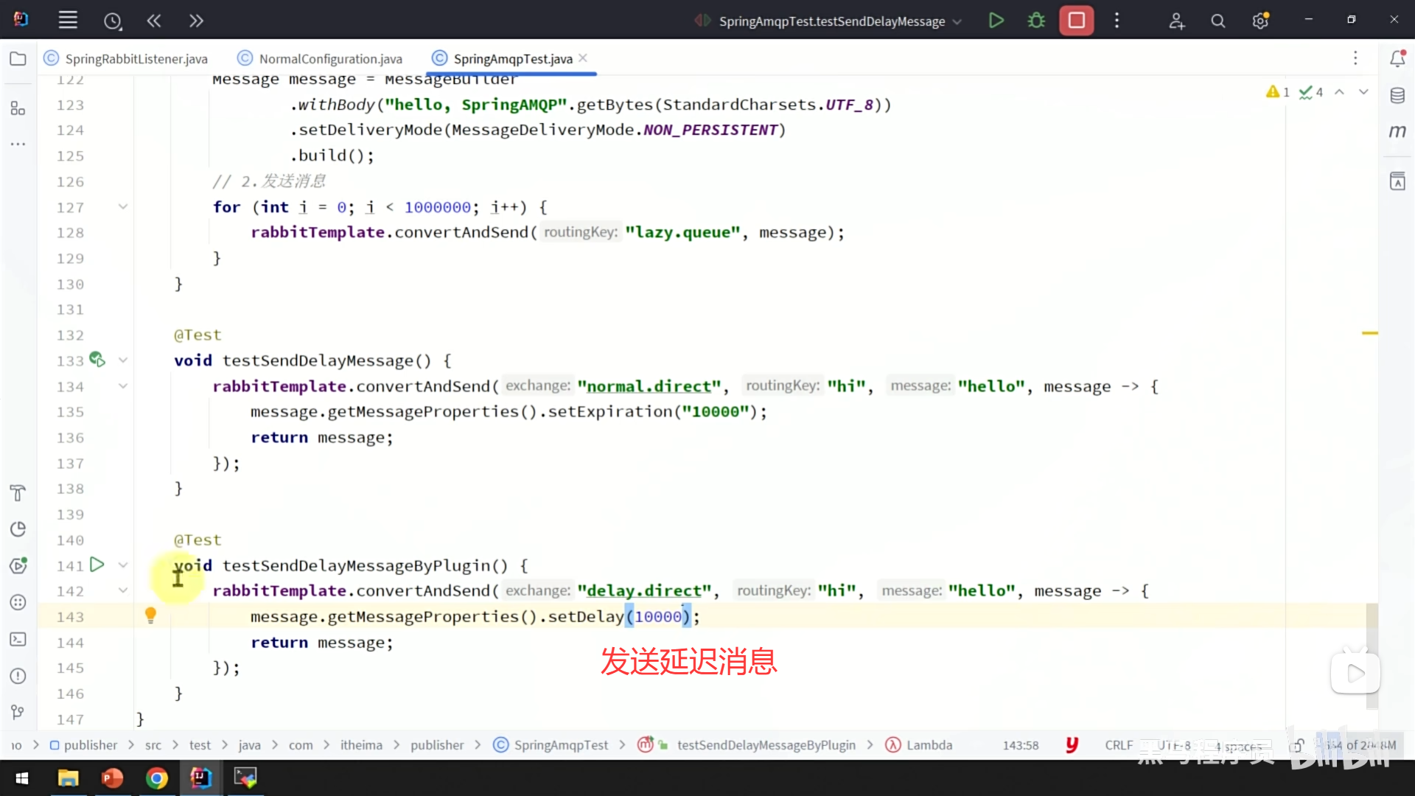Stop the running test with red Stop button
This screenshot has width=1415, height=796.
[1076, 21]
